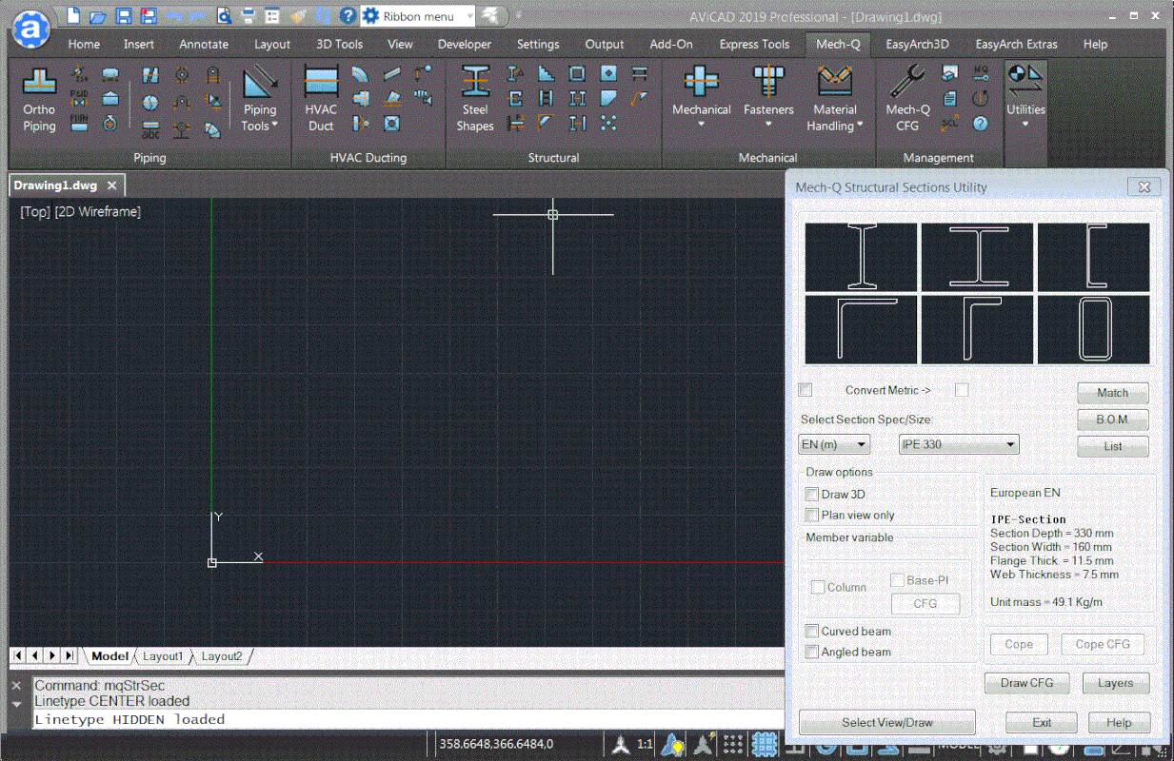Click the AViCAD application logo button
Viewport: 1174px width, 761px height.
click(x=32, y=29)
